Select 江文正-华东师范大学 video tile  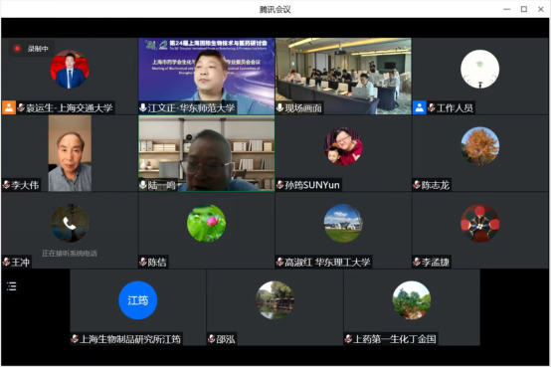pyautogui.click(x=206, y=76)
